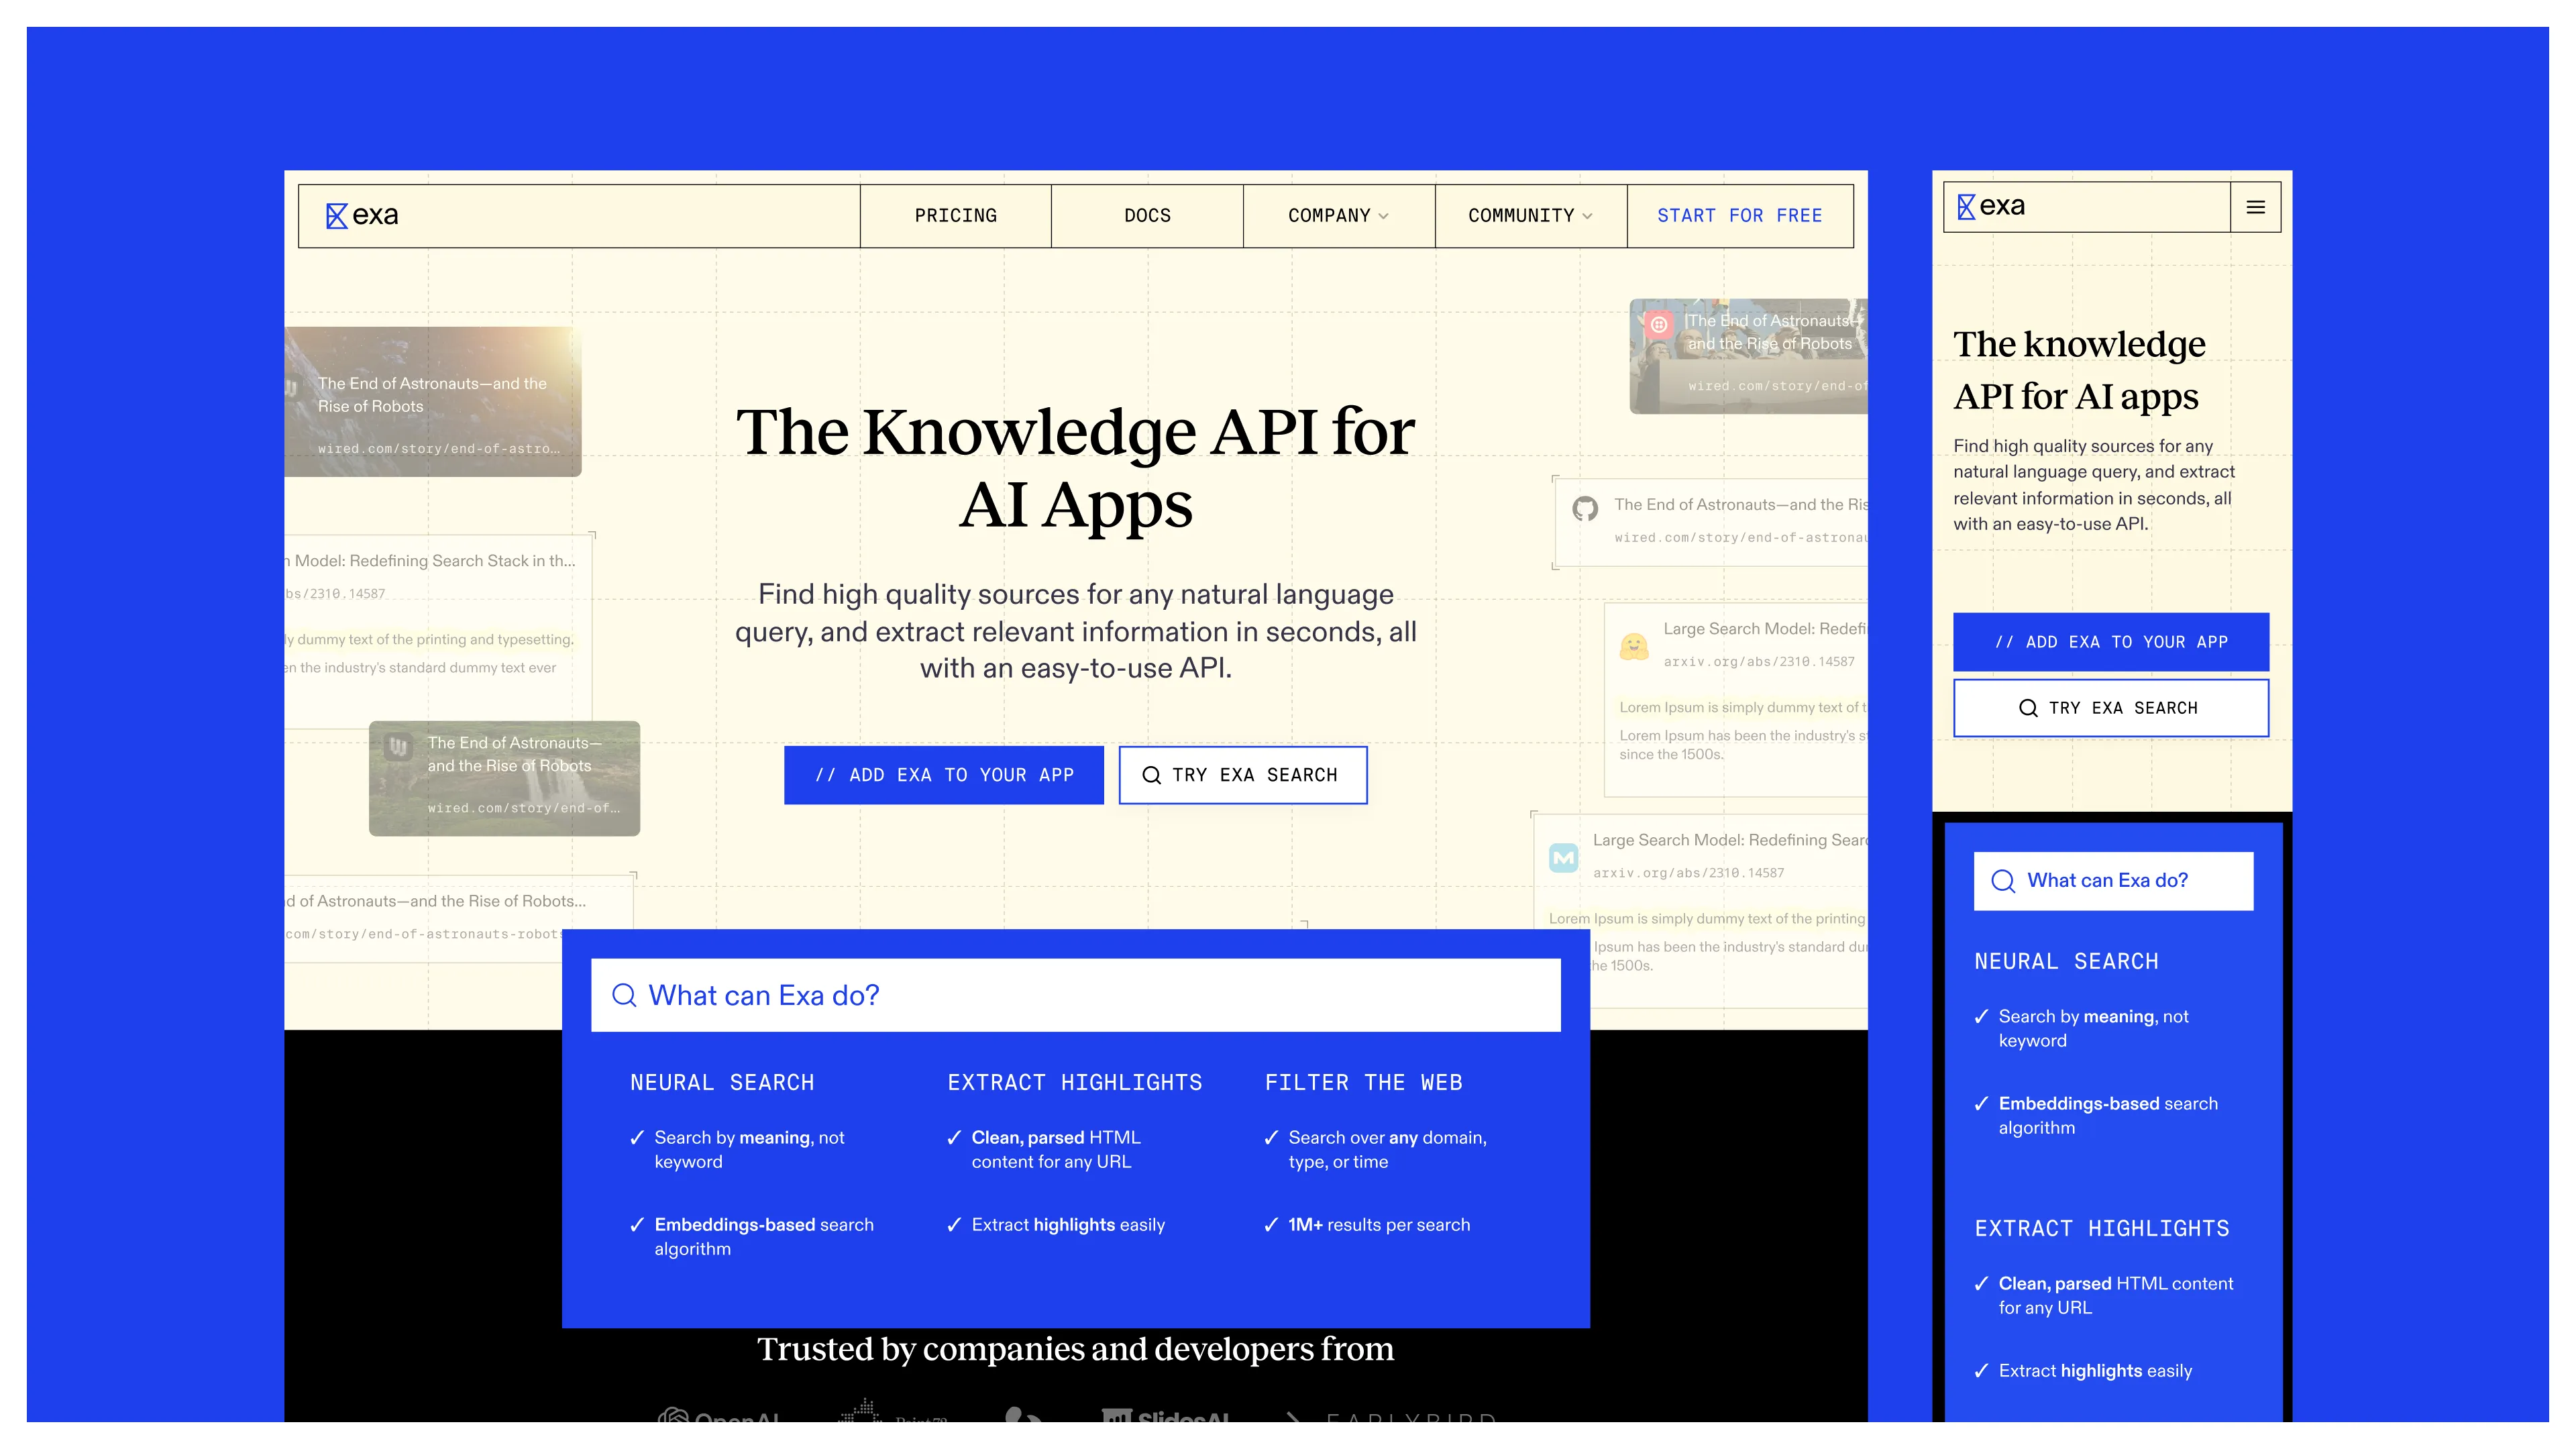Click the magnifier icon in desktop search field
Image resolution: width=2576 pixels, height=1449 pixels.
click(624, 995)
